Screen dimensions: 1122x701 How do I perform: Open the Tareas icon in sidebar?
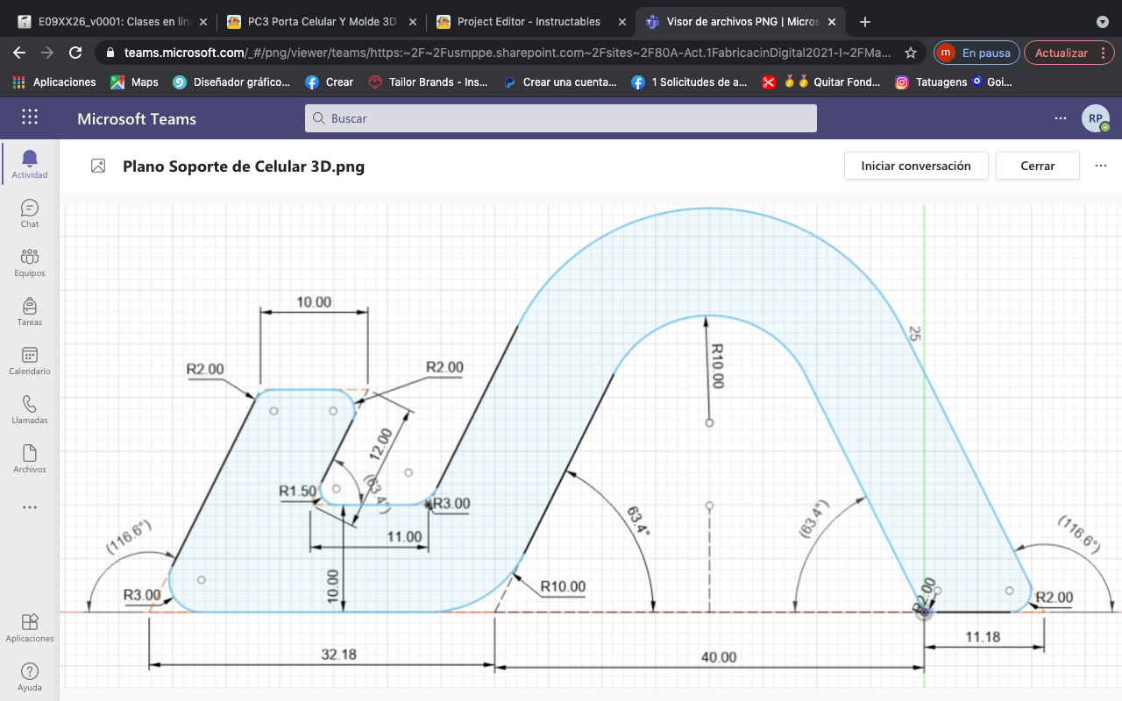click(30, 311)
